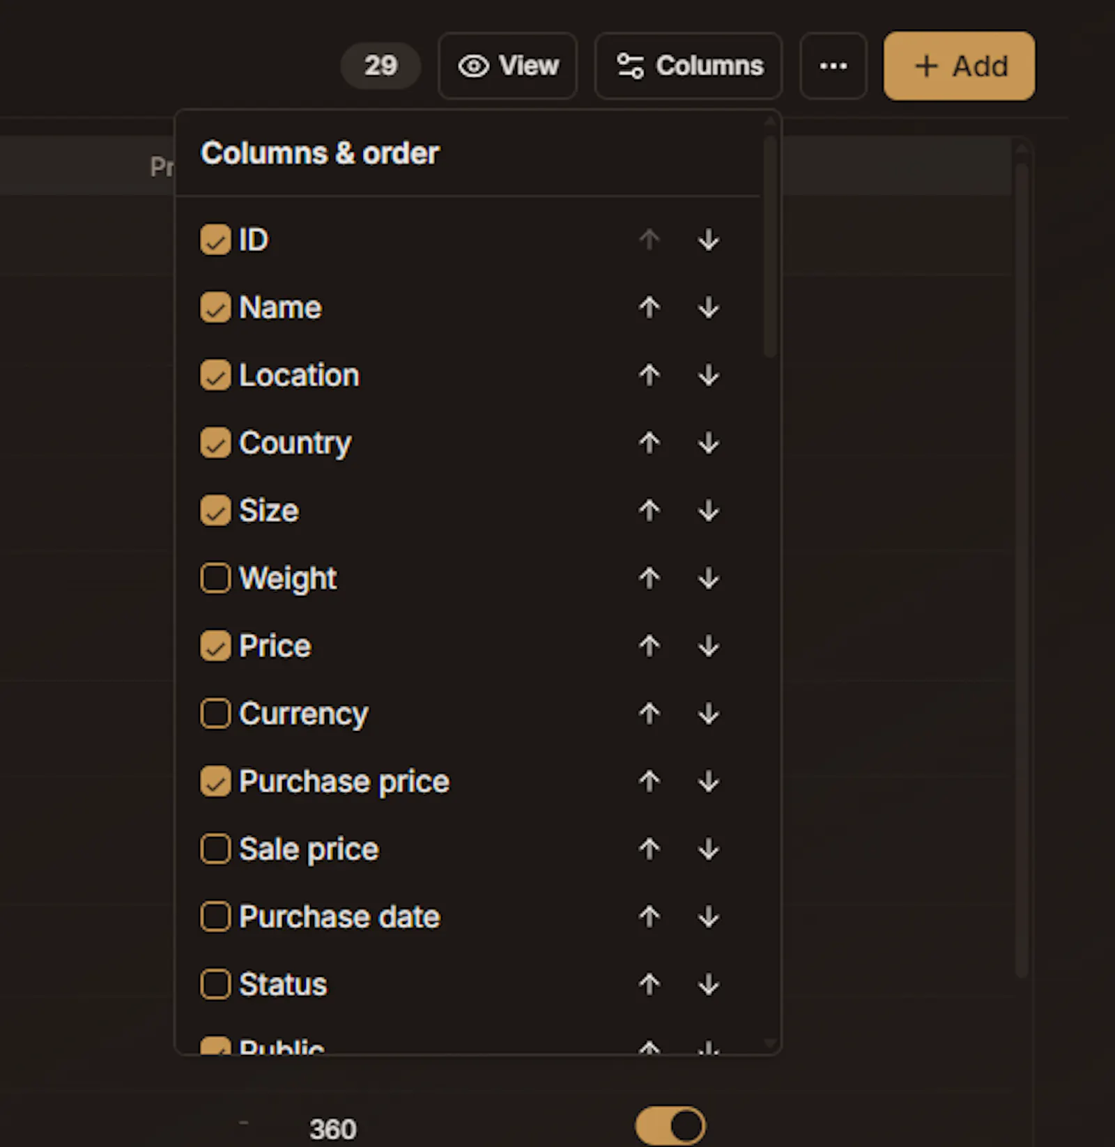1115x1147 pixels.
Task: Move Currency column up
Action: tap(649, 713)
